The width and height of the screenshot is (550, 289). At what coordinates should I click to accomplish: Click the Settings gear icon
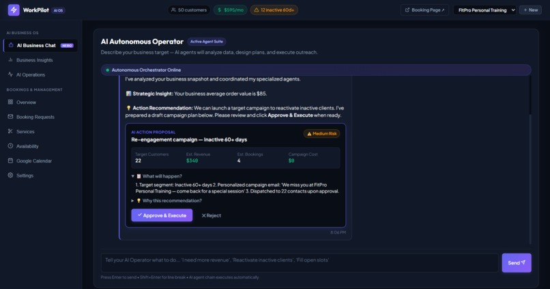click(x=10, y=175)
